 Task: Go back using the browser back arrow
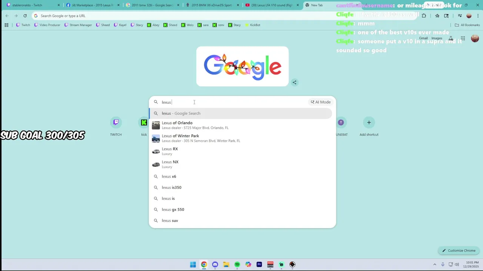7,16
